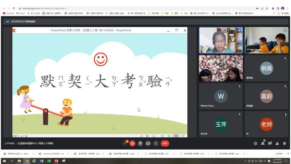Raise hand in the meeting

point(140,143)
